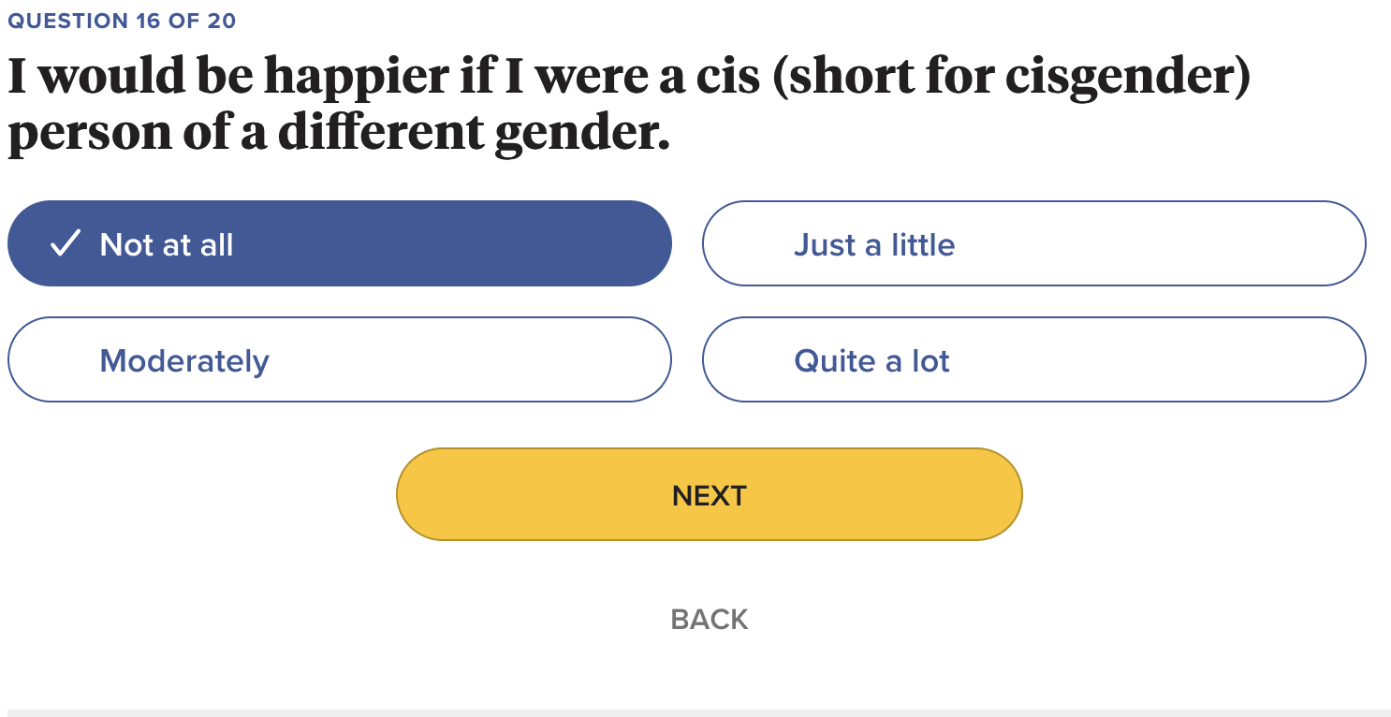Deselect the currently checked blue answer pill
The height and width of the screenshot is (717, 1391).
339,243
